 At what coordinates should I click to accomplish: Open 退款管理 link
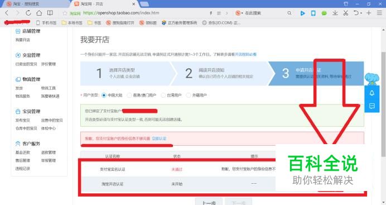(49, 152)
